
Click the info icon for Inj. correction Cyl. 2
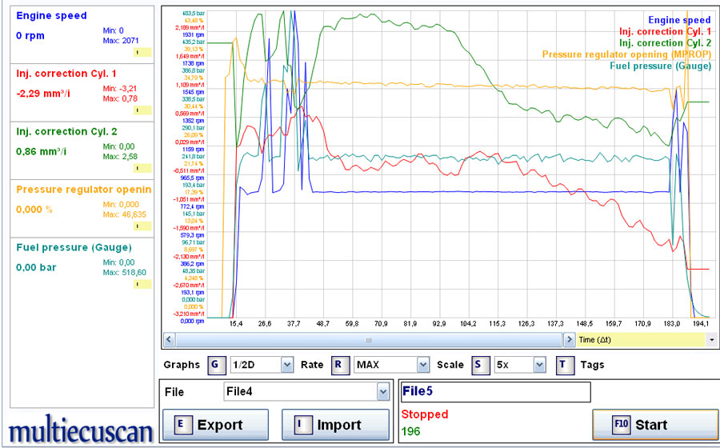(x=142, y=168)
